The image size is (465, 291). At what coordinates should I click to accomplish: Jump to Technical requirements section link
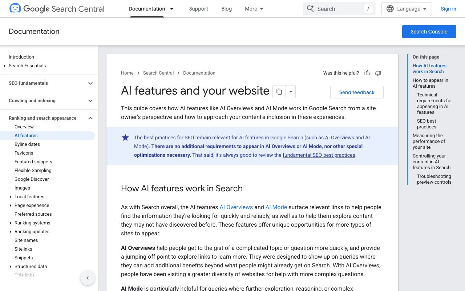coord(434,104)
